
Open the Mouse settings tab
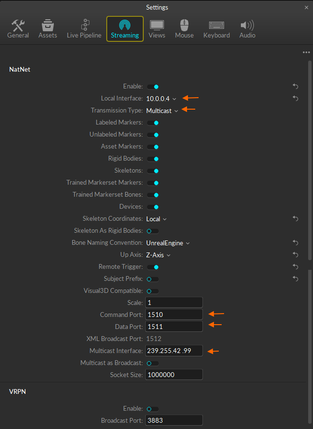(184, 29)
